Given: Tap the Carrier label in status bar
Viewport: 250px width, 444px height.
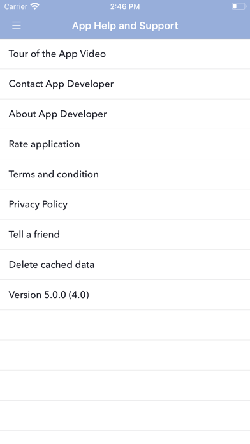Looking at the screenshot, I should [x=15, y=6].
